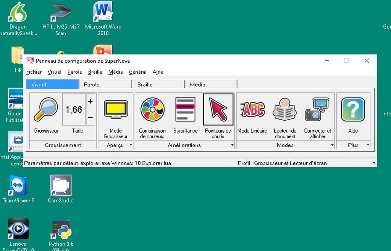This screenshot has width=391, height=251.
Task: Open the Aide menu in menu bar
Action: (158, 72)
